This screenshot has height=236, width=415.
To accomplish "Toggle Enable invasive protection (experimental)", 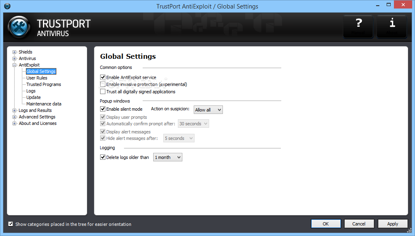I will coord(103,84).
